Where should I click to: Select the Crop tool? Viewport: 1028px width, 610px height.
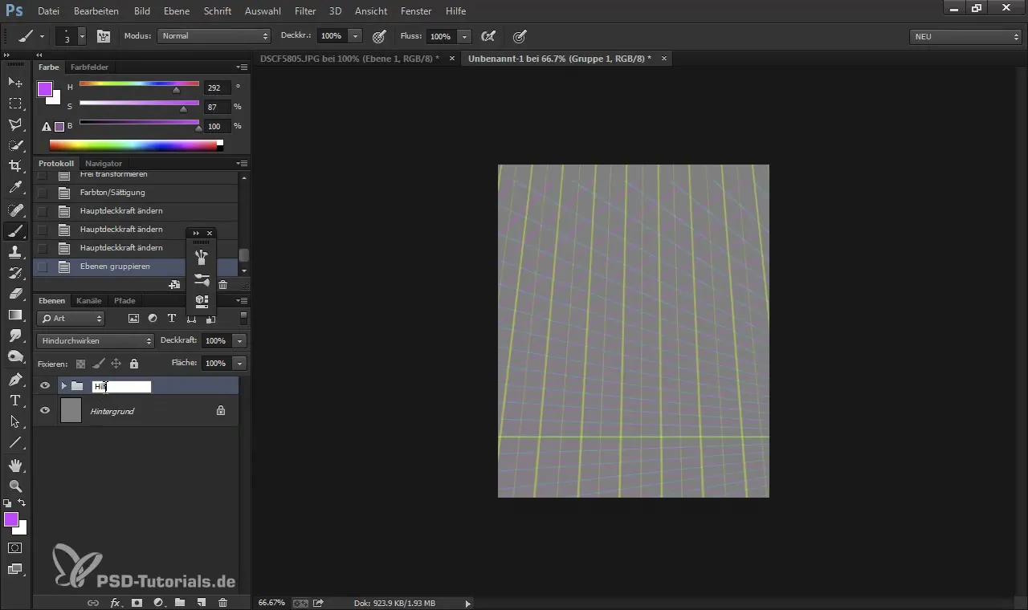pyautogui.click(x=15, y=166)
